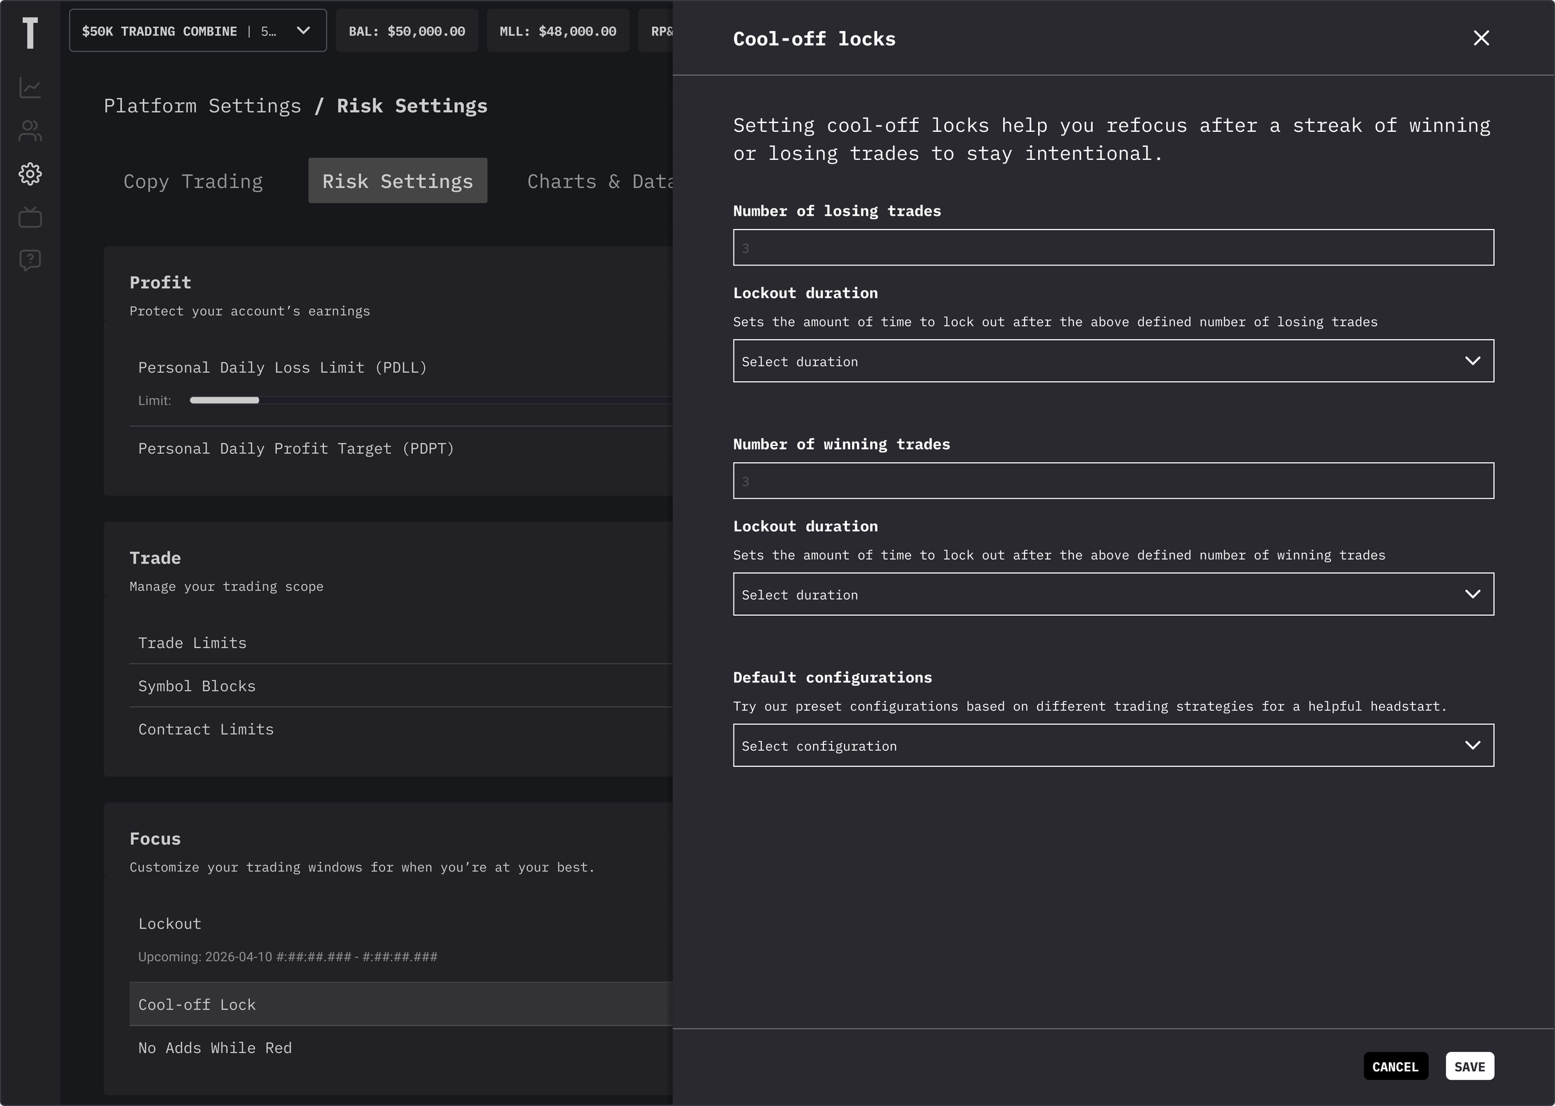The height and width of the screenshot is (1106, 1555).
Task: Click the T logo in the sidebar
Action: (30, 33)
